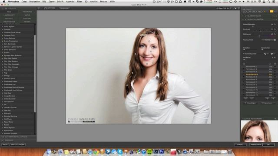
Task: Open the Ebene menu
Action: [51, 1]
